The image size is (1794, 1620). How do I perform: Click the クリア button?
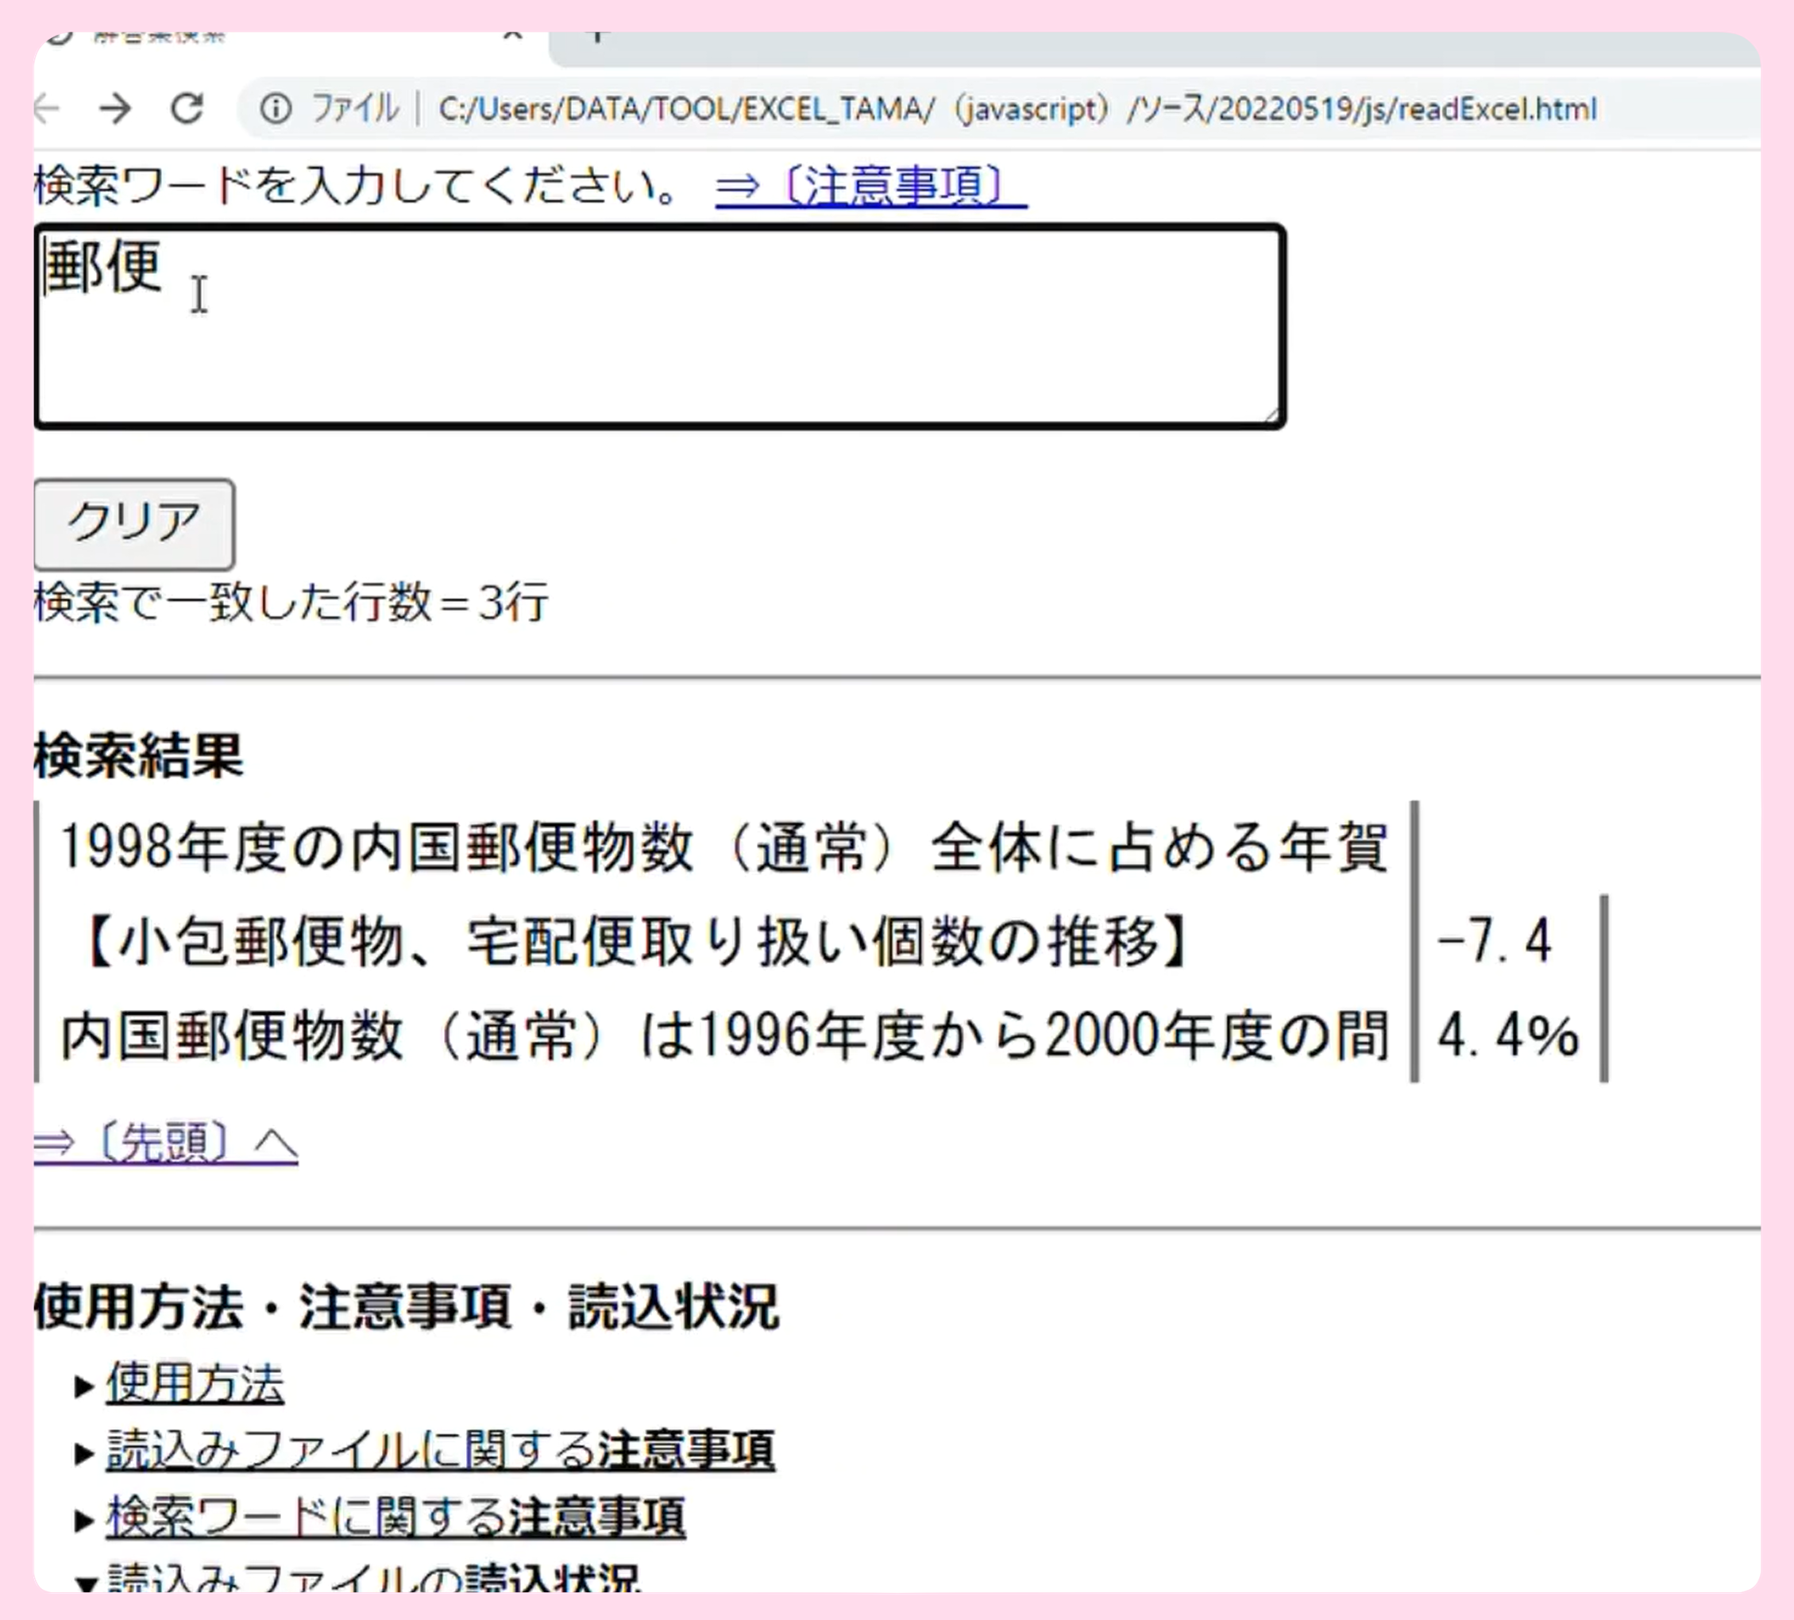[x=134, y=524]
